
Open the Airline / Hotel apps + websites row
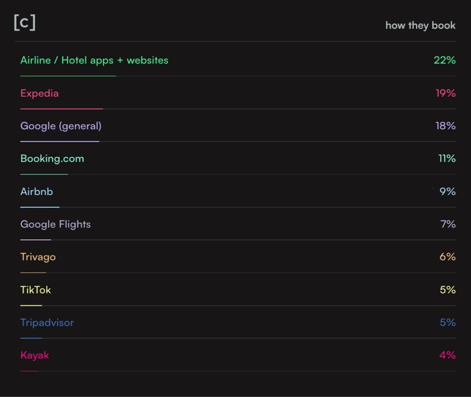coord(94,60)
